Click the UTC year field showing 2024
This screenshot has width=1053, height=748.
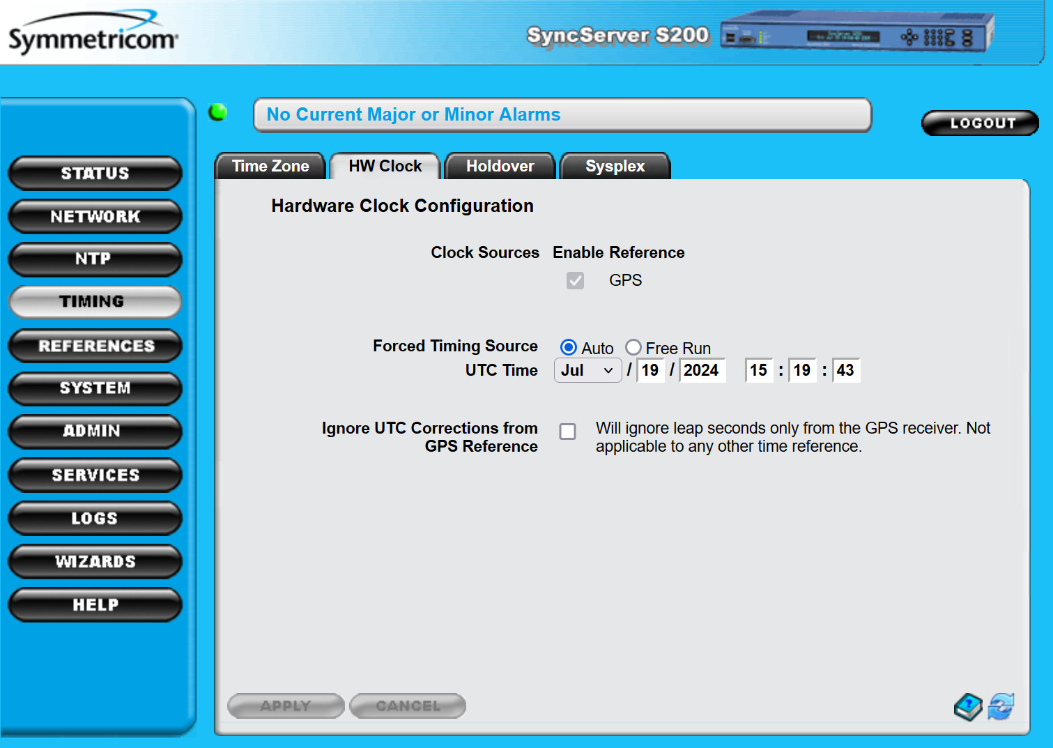[702, 370]
